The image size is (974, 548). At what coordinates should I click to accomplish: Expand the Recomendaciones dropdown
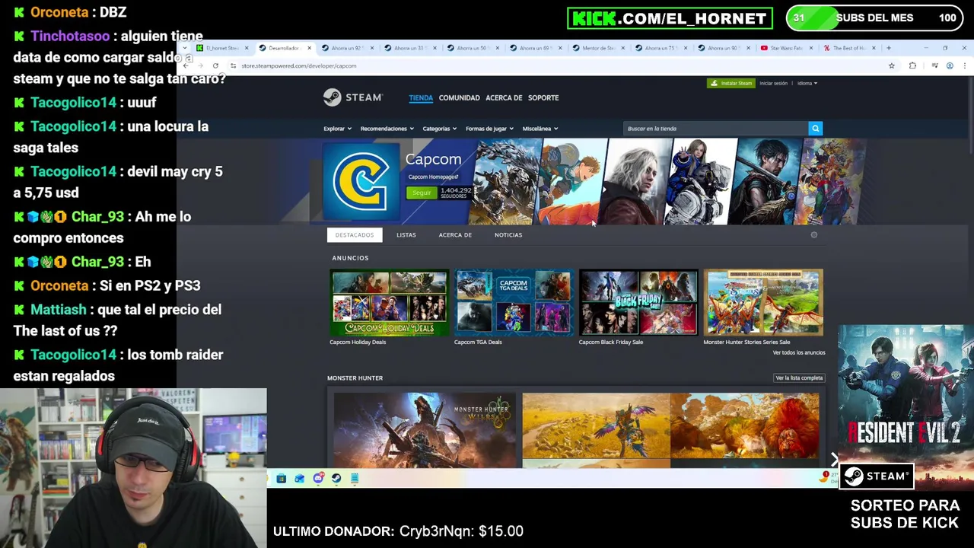[387, 129]
